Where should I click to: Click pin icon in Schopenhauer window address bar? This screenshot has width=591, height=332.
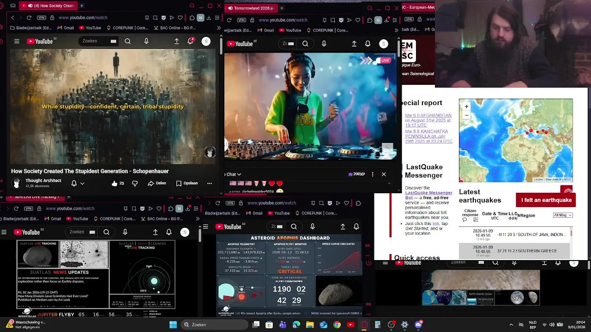point(147,18)
